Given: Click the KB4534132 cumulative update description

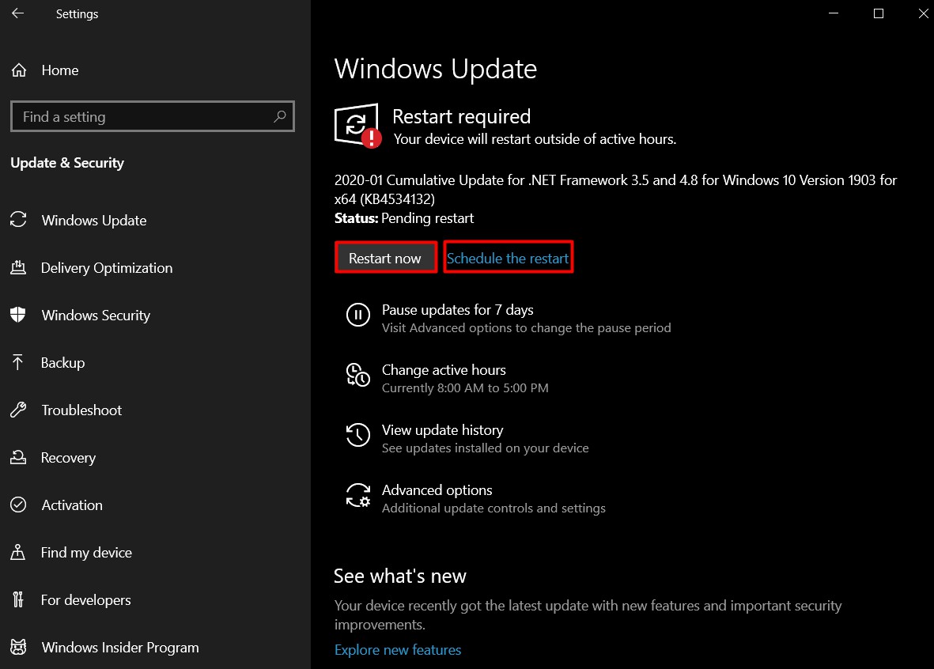Looking at the screenshot, I should tap(615, 190).
